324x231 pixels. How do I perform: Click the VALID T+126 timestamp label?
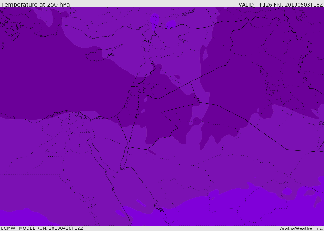(x=280, y=5)
